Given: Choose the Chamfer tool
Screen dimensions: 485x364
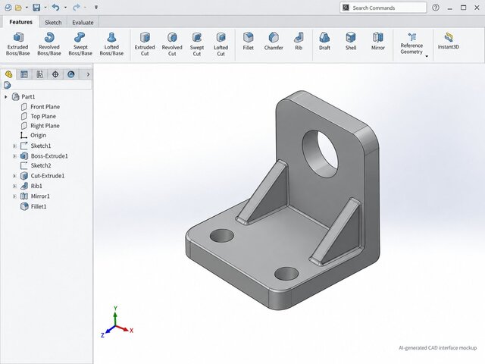Looking at the screenshot, I should tap(274, 41).
